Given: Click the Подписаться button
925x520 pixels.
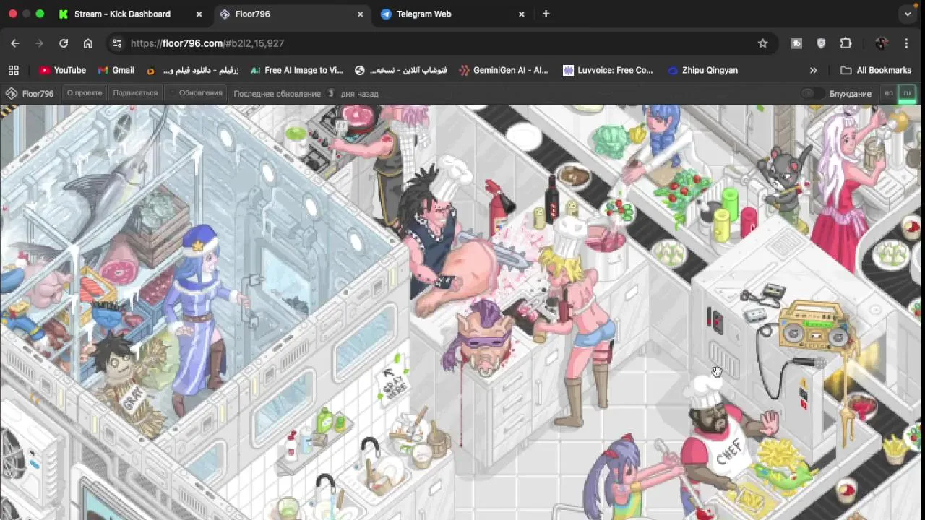Looking at the screenshot, I should tap(135, 93).
